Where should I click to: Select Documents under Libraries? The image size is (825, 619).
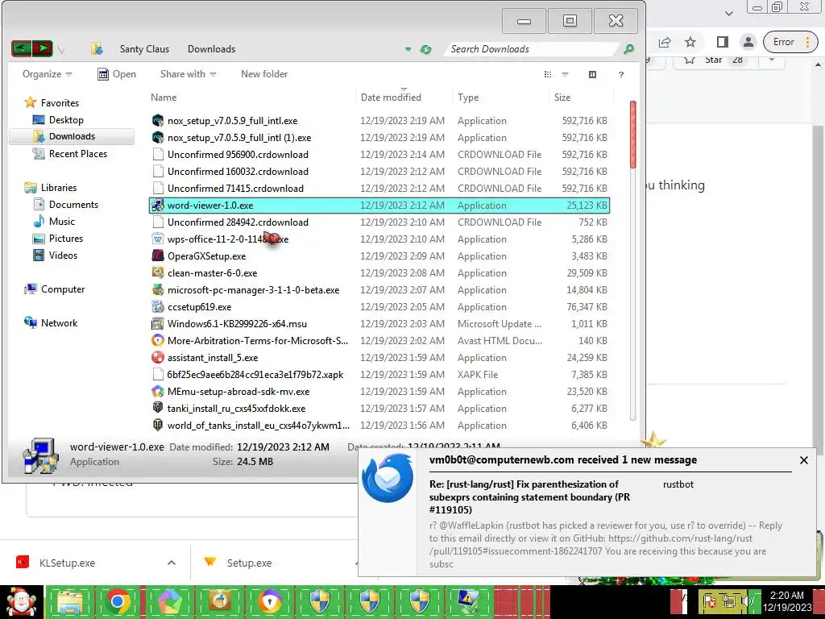point(73,204)
